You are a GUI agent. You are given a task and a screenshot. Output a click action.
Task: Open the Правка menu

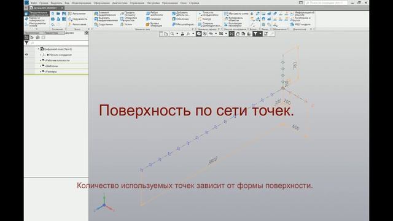(x=44, y=3)
